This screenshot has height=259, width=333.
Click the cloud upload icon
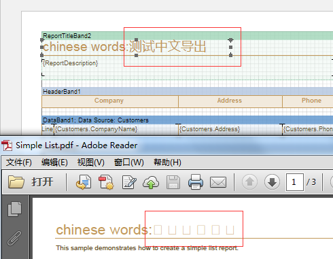click(x=151, y=182)
